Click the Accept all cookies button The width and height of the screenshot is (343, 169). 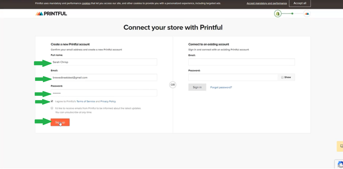pyautogui.click(x=300, y=3)
